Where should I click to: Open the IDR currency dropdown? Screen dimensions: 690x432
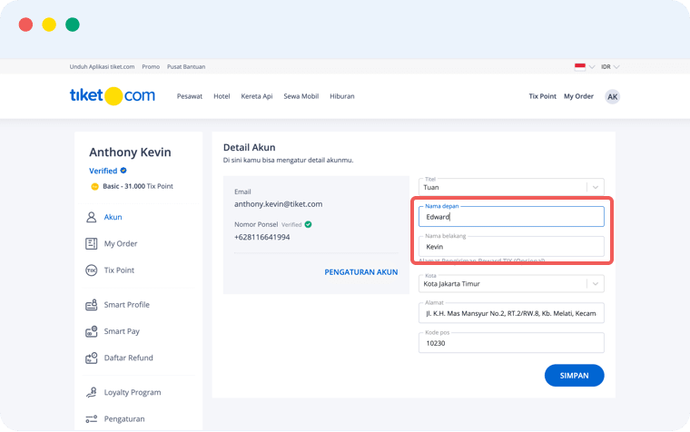pyautogui.click(x=610, y=67)
